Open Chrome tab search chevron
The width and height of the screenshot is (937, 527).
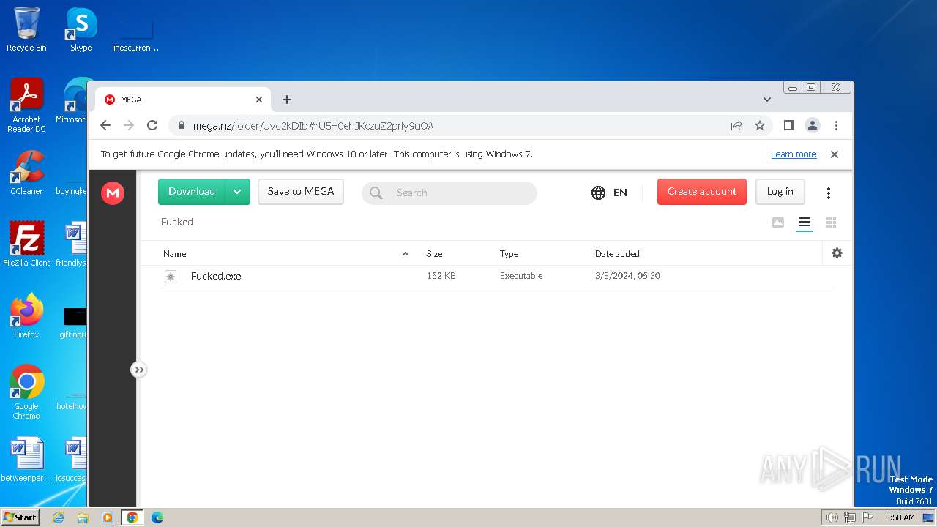click(x=767, y=100)
